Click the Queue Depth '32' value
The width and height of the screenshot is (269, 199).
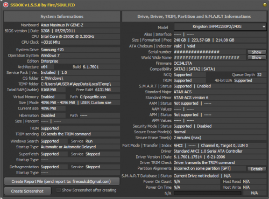click(x=259, y=75)
